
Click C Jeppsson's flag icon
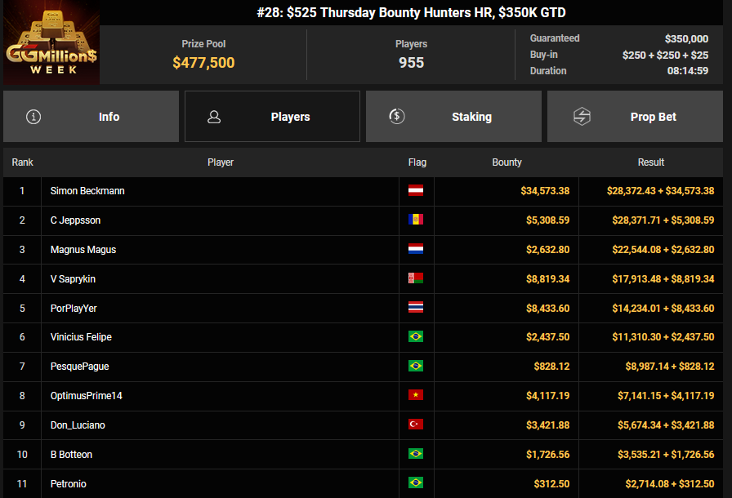416,220
